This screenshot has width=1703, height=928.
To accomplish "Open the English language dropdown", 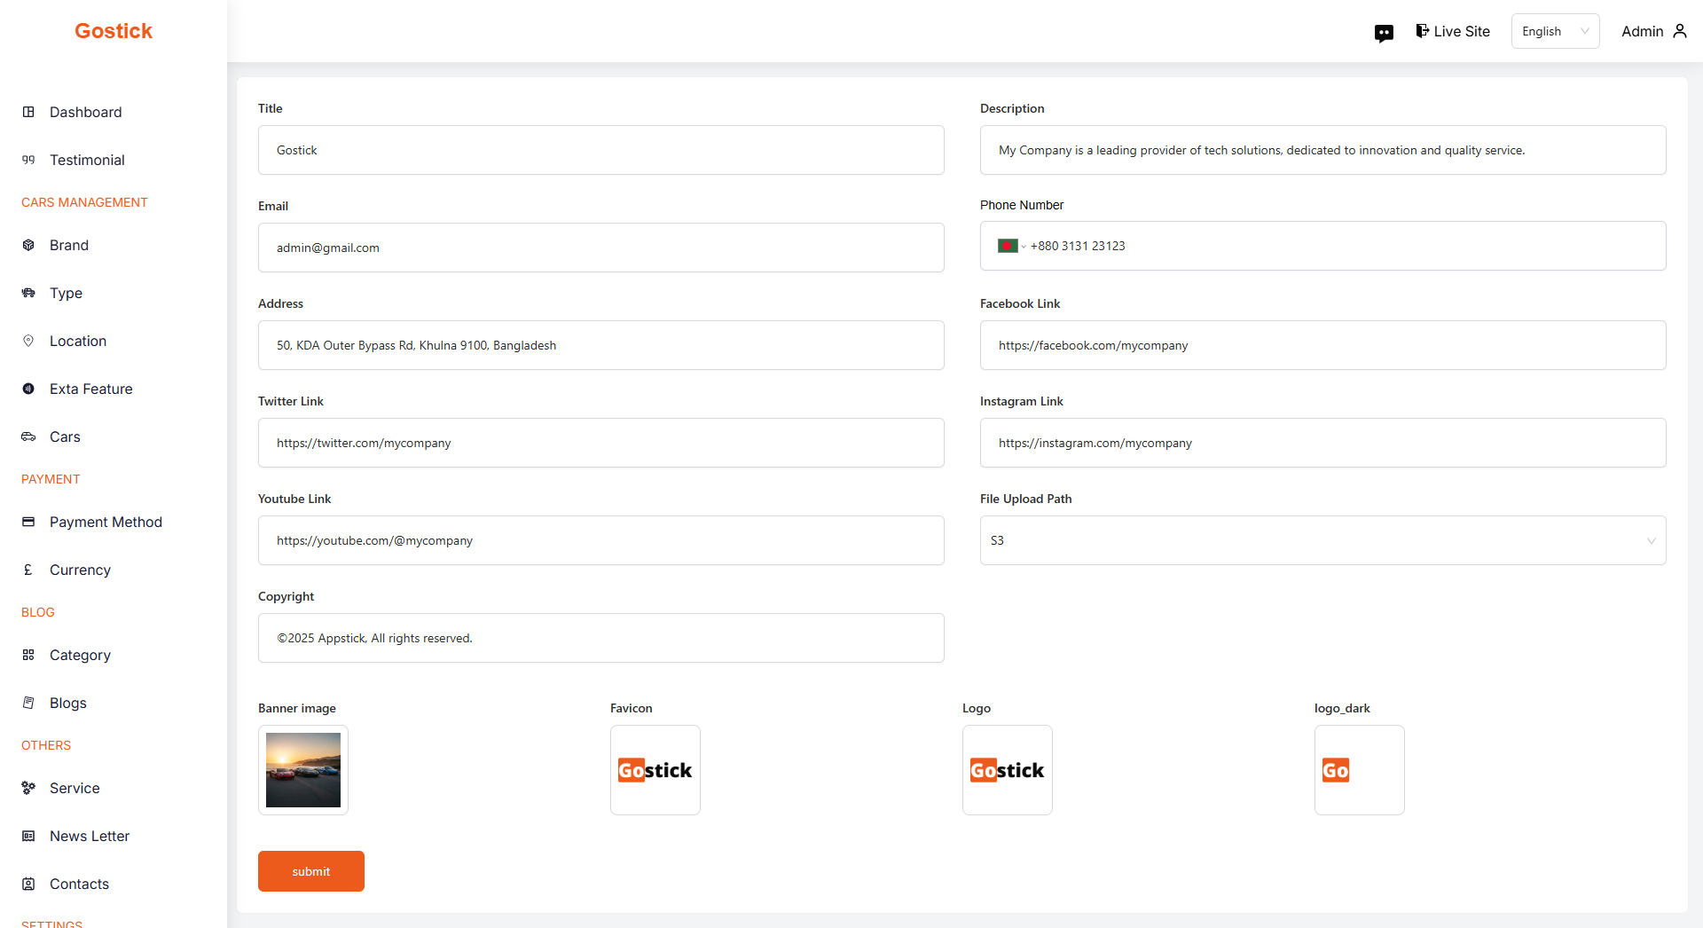I will [1554, 31].
